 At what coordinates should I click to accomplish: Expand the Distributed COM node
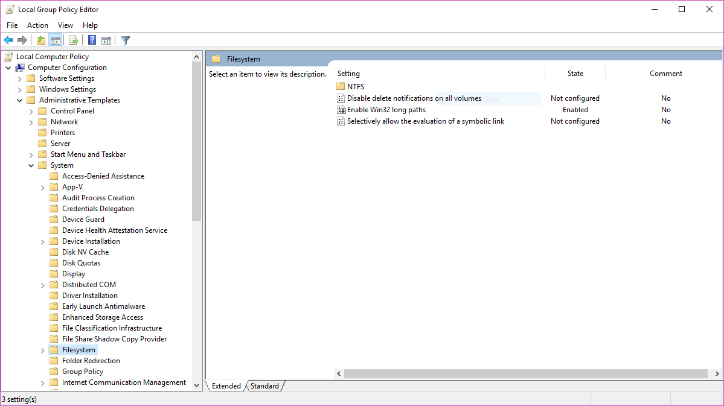[x=42, y=284]
